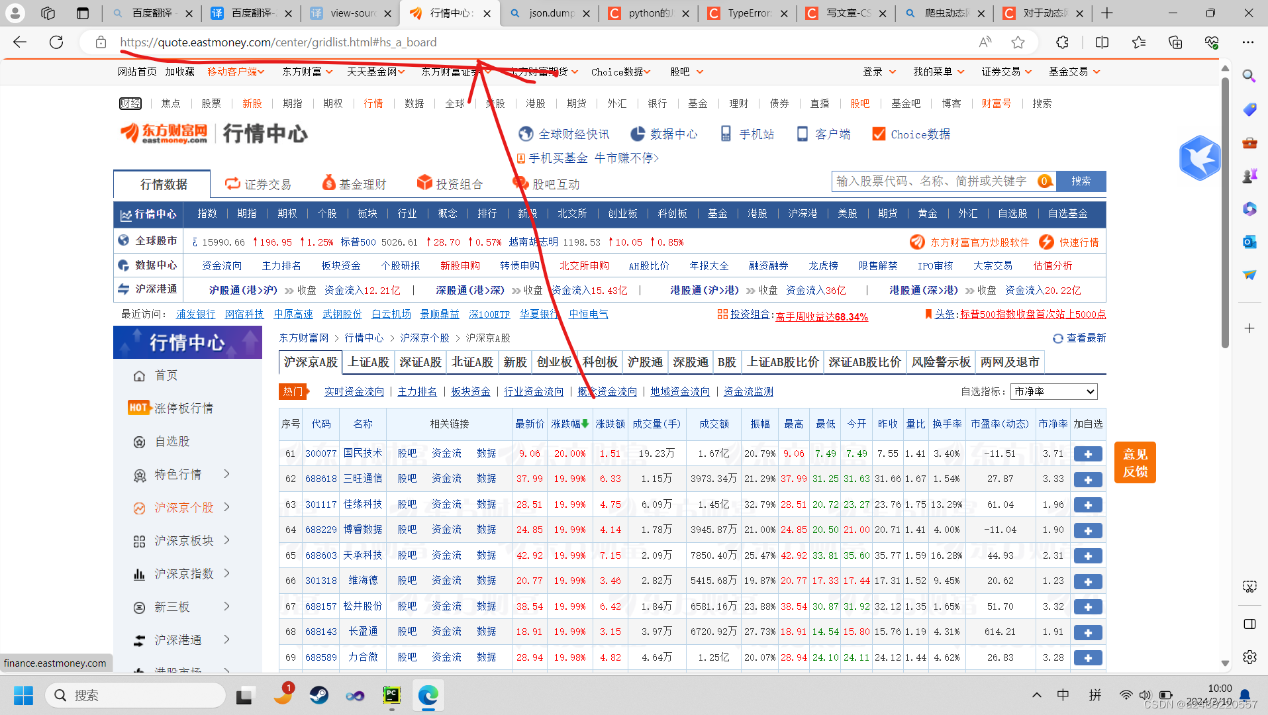Open the 首页 home icon in sidebar
The width and height of the screenshot is (1268, 715).
(139, 376)
